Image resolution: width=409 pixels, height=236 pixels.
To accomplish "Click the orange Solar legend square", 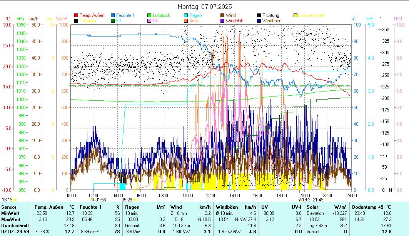I will coord(186,20).
